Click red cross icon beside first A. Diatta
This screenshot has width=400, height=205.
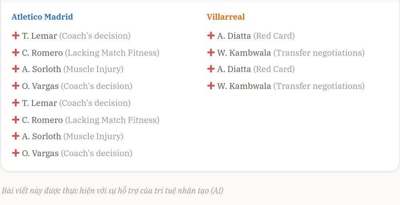(x=211, y=36)
